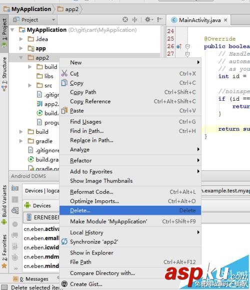
Task: Open the 0: Messages bottom tab
Action: tap(30, 278)
